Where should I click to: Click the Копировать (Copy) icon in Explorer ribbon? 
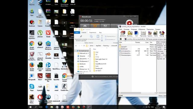pyautogui.click(x=91, y=36)
